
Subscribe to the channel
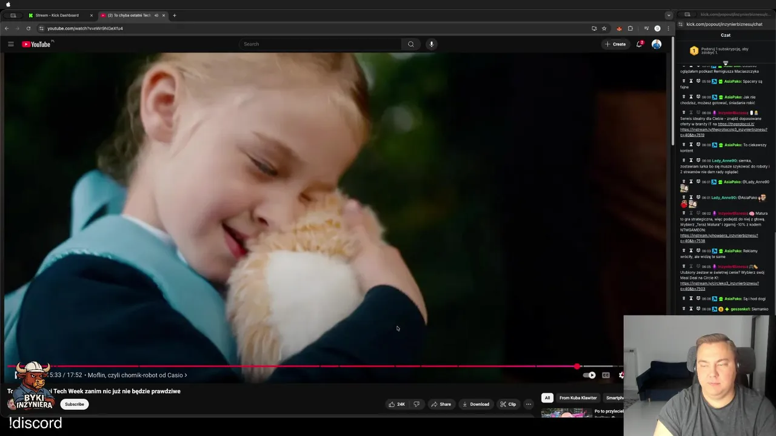(75, 404)
